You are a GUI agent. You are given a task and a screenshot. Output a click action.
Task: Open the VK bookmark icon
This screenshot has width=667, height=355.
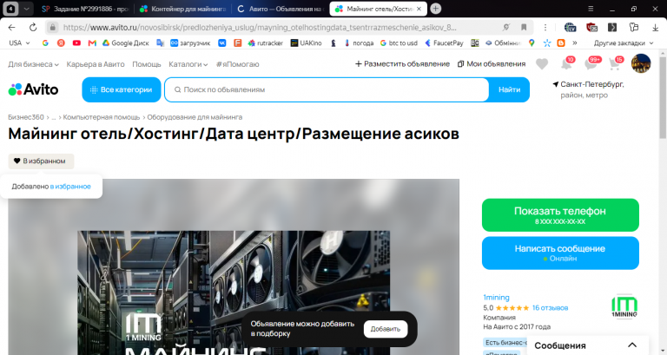click(x=222, y=43)
